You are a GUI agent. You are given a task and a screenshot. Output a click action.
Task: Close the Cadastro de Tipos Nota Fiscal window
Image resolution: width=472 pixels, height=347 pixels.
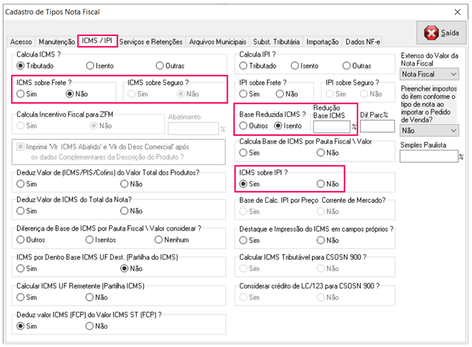[457, 12]
